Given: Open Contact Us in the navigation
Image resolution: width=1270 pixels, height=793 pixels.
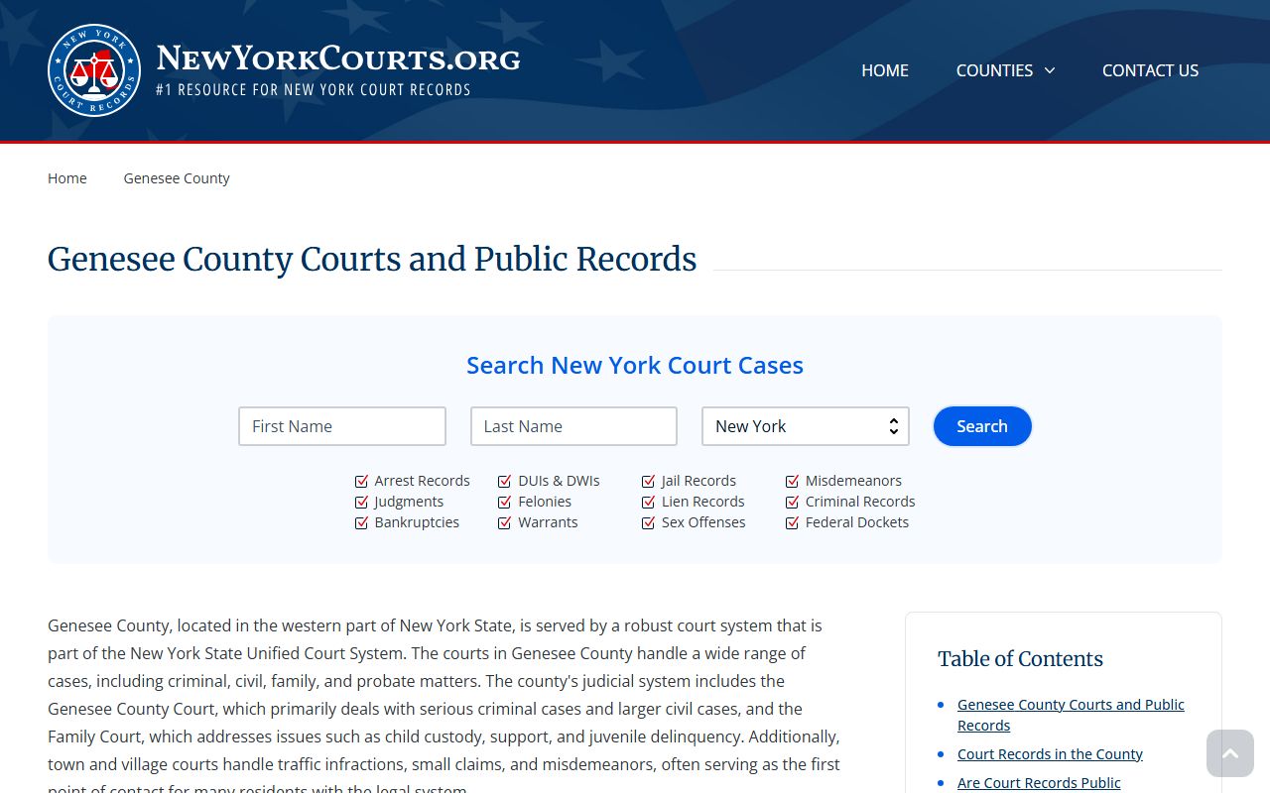Looking at the screenshot, I should (x=1150, y=70).
